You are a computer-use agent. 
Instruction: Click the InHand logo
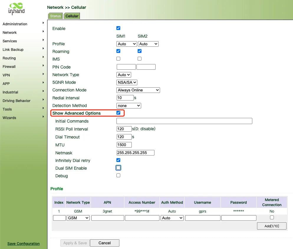[17, 9]
